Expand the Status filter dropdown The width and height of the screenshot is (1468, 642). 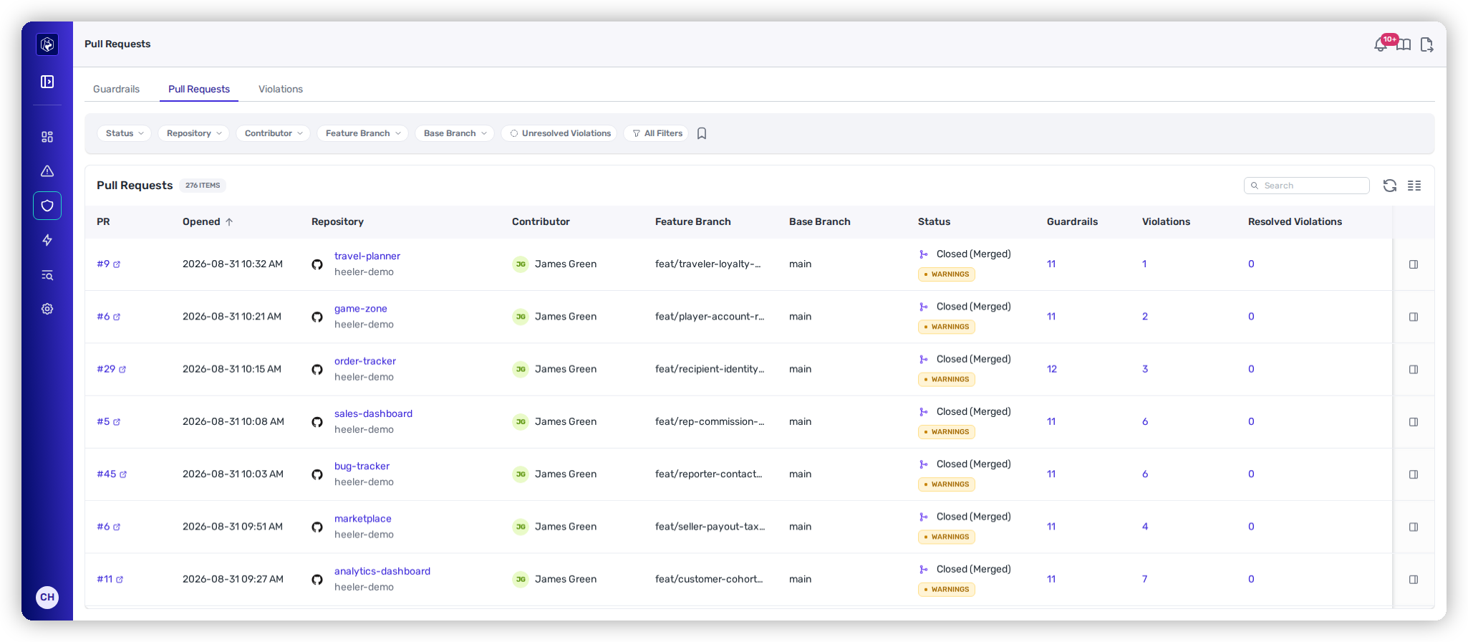[124, 133]
